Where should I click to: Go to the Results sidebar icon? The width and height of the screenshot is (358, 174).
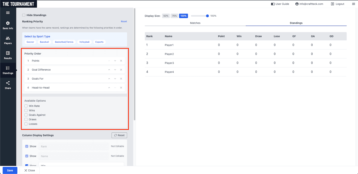click(8, 53)
